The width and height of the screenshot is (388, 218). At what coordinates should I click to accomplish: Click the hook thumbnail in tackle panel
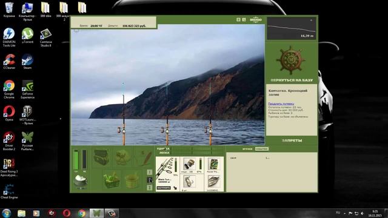189,182
